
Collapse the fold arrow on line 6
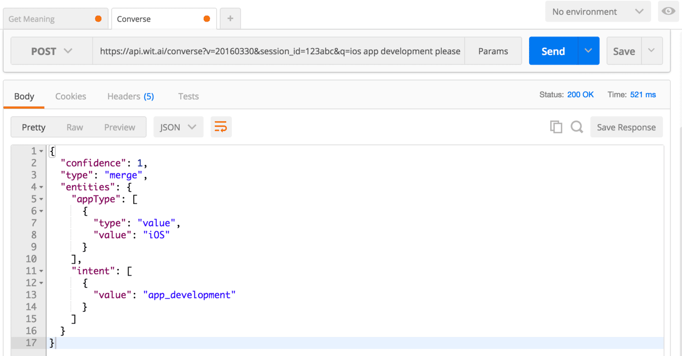(41, 211)
